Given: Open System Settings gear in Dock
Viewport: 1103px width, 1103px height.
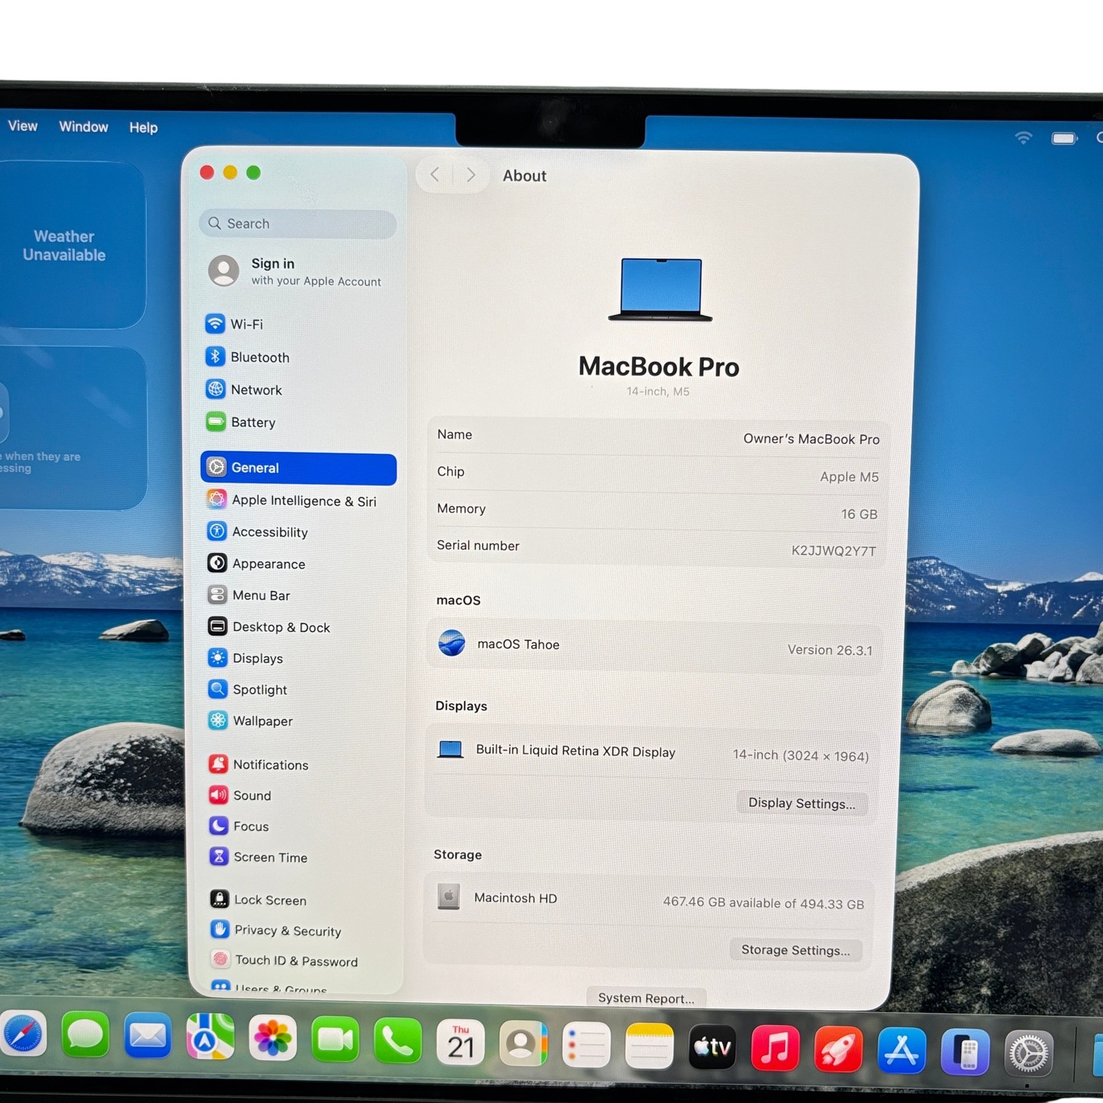Looking at the screenshot, I should pyautogui.click(x=1028, y=1053).
